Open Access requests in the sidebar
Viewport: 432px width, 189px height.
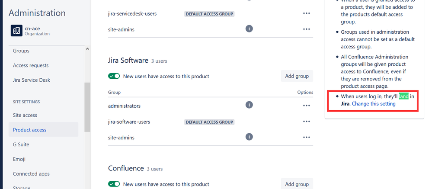31,65
